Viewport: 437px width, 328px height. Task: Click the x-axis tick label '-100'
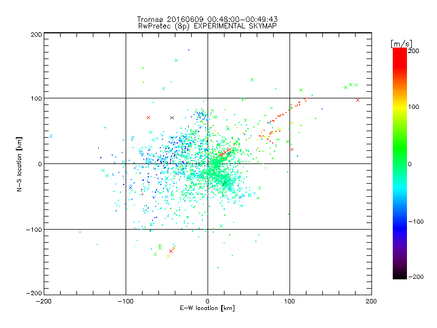126,301
